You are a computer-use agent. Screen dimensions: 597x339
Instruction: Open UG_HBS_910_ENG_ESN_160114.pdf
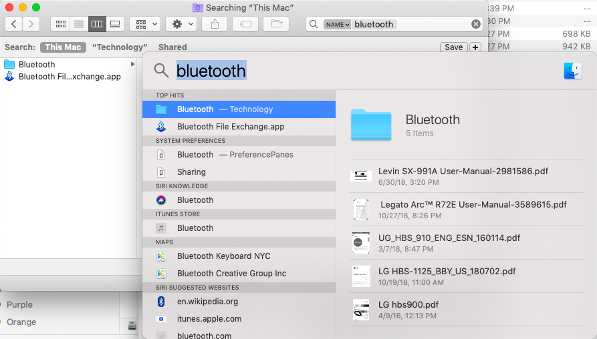pyautogui.click(x=467, y=243)
